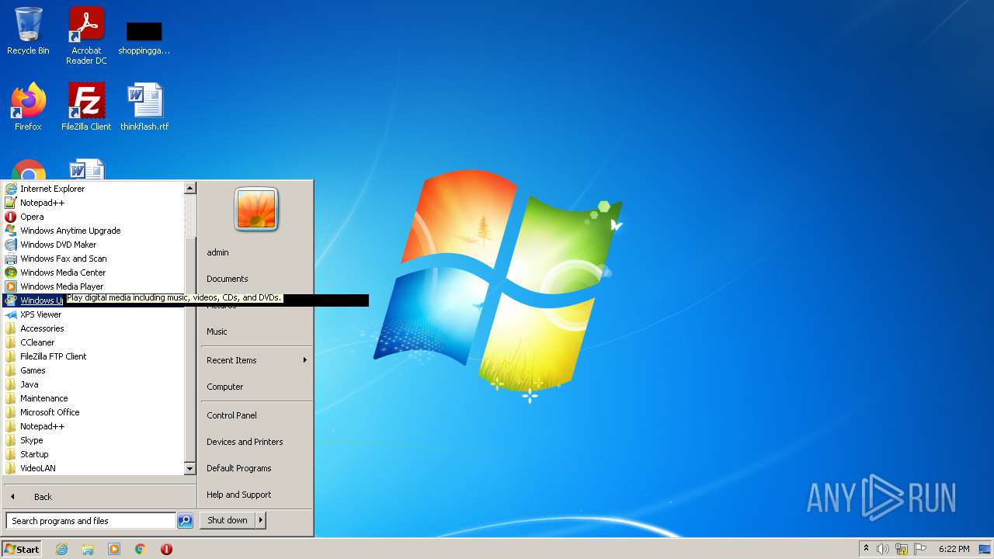Click the user account picture

256,210
